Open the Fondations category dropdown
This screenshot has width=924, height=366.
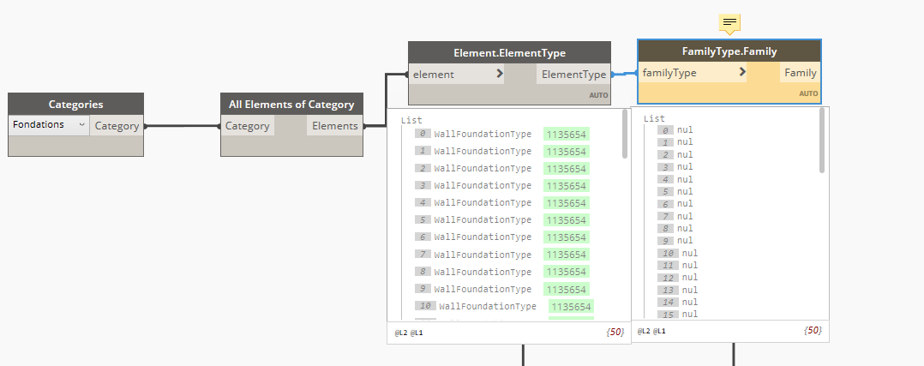point(49,125)
